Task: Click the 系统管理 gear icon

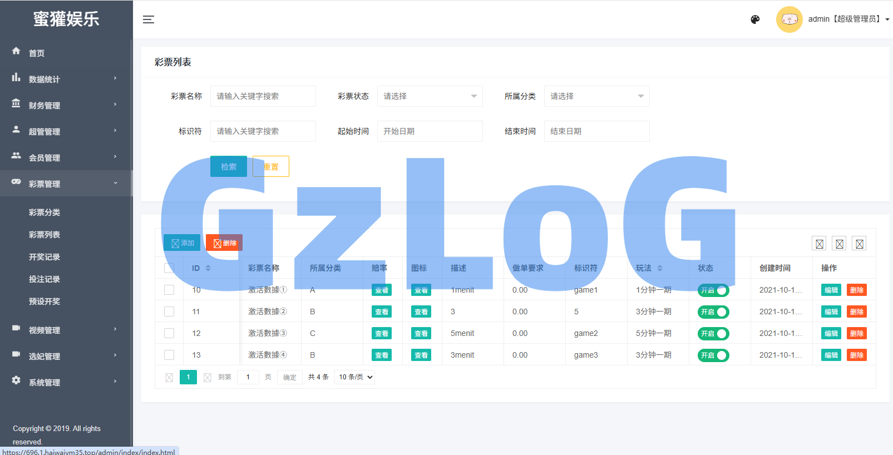Action: click(16, 380)
